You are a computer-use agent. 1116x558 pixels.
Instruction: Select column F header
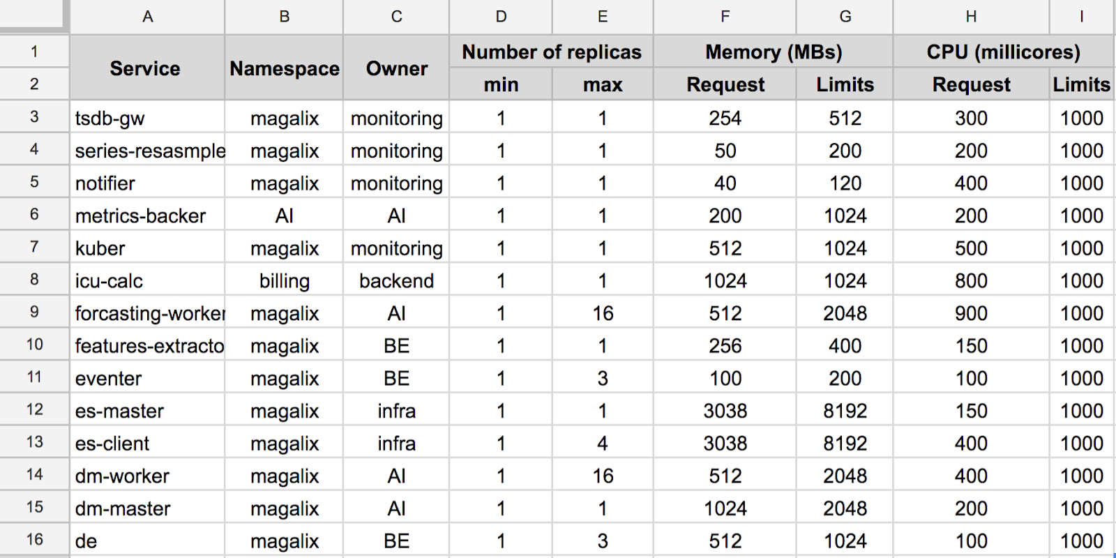click(x=725, y=17)
